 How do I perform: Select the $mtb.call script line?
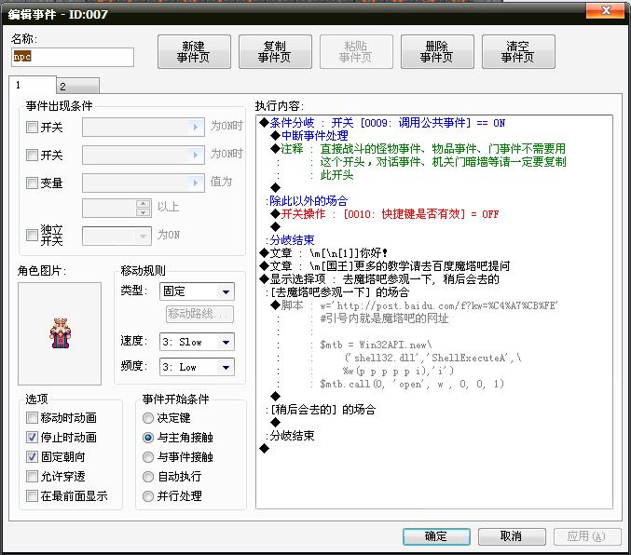412,384
